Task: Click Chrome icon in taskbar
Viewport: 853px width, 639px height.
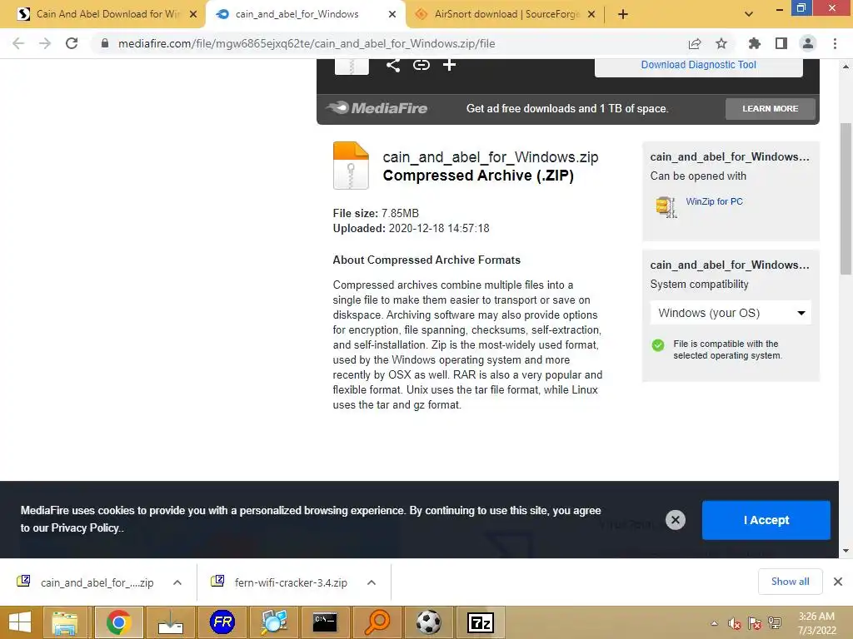Action: [x=118, y=622]
